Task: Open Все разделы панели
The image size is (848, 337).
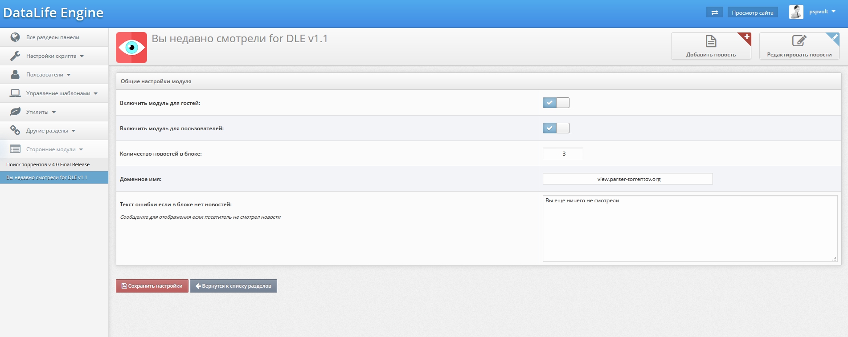Action: tap(53, 37)
